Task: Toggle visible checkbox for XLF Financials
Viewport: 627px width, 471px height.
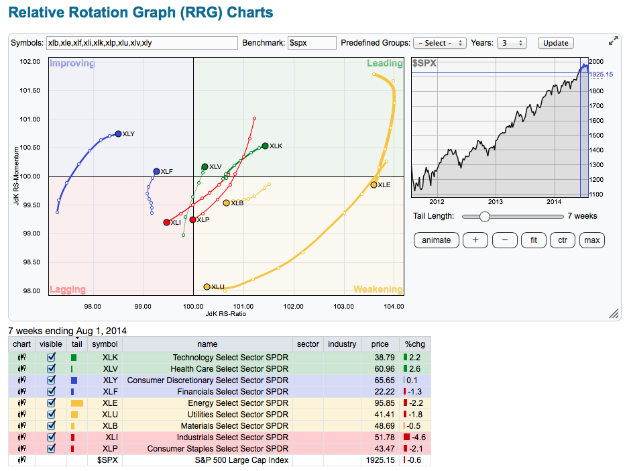Action: pos(51,392)
